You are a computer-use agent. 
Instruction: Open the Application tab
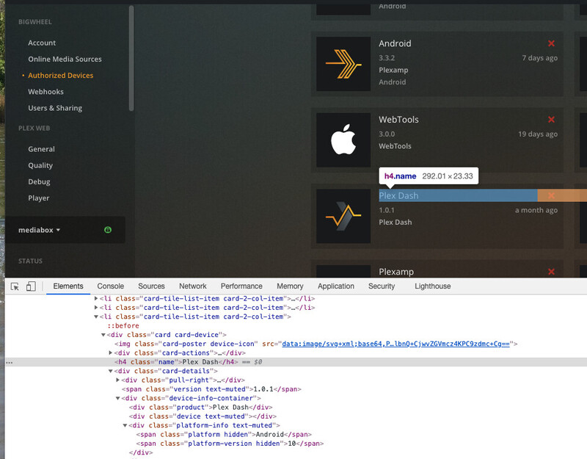(x=336, y=286)
